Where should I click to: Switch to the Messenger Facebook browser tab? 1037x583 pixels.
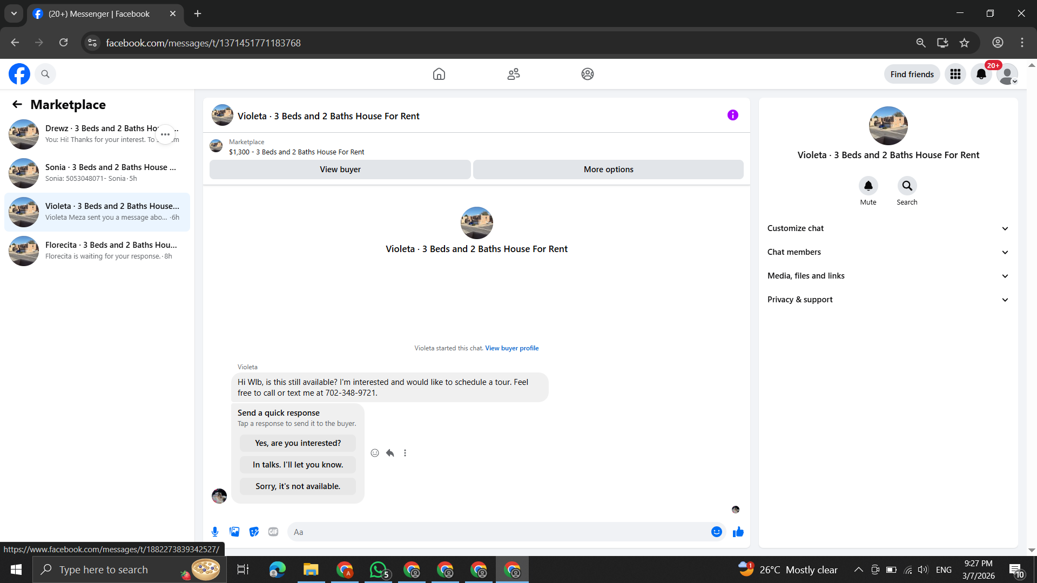click(105, 14)
